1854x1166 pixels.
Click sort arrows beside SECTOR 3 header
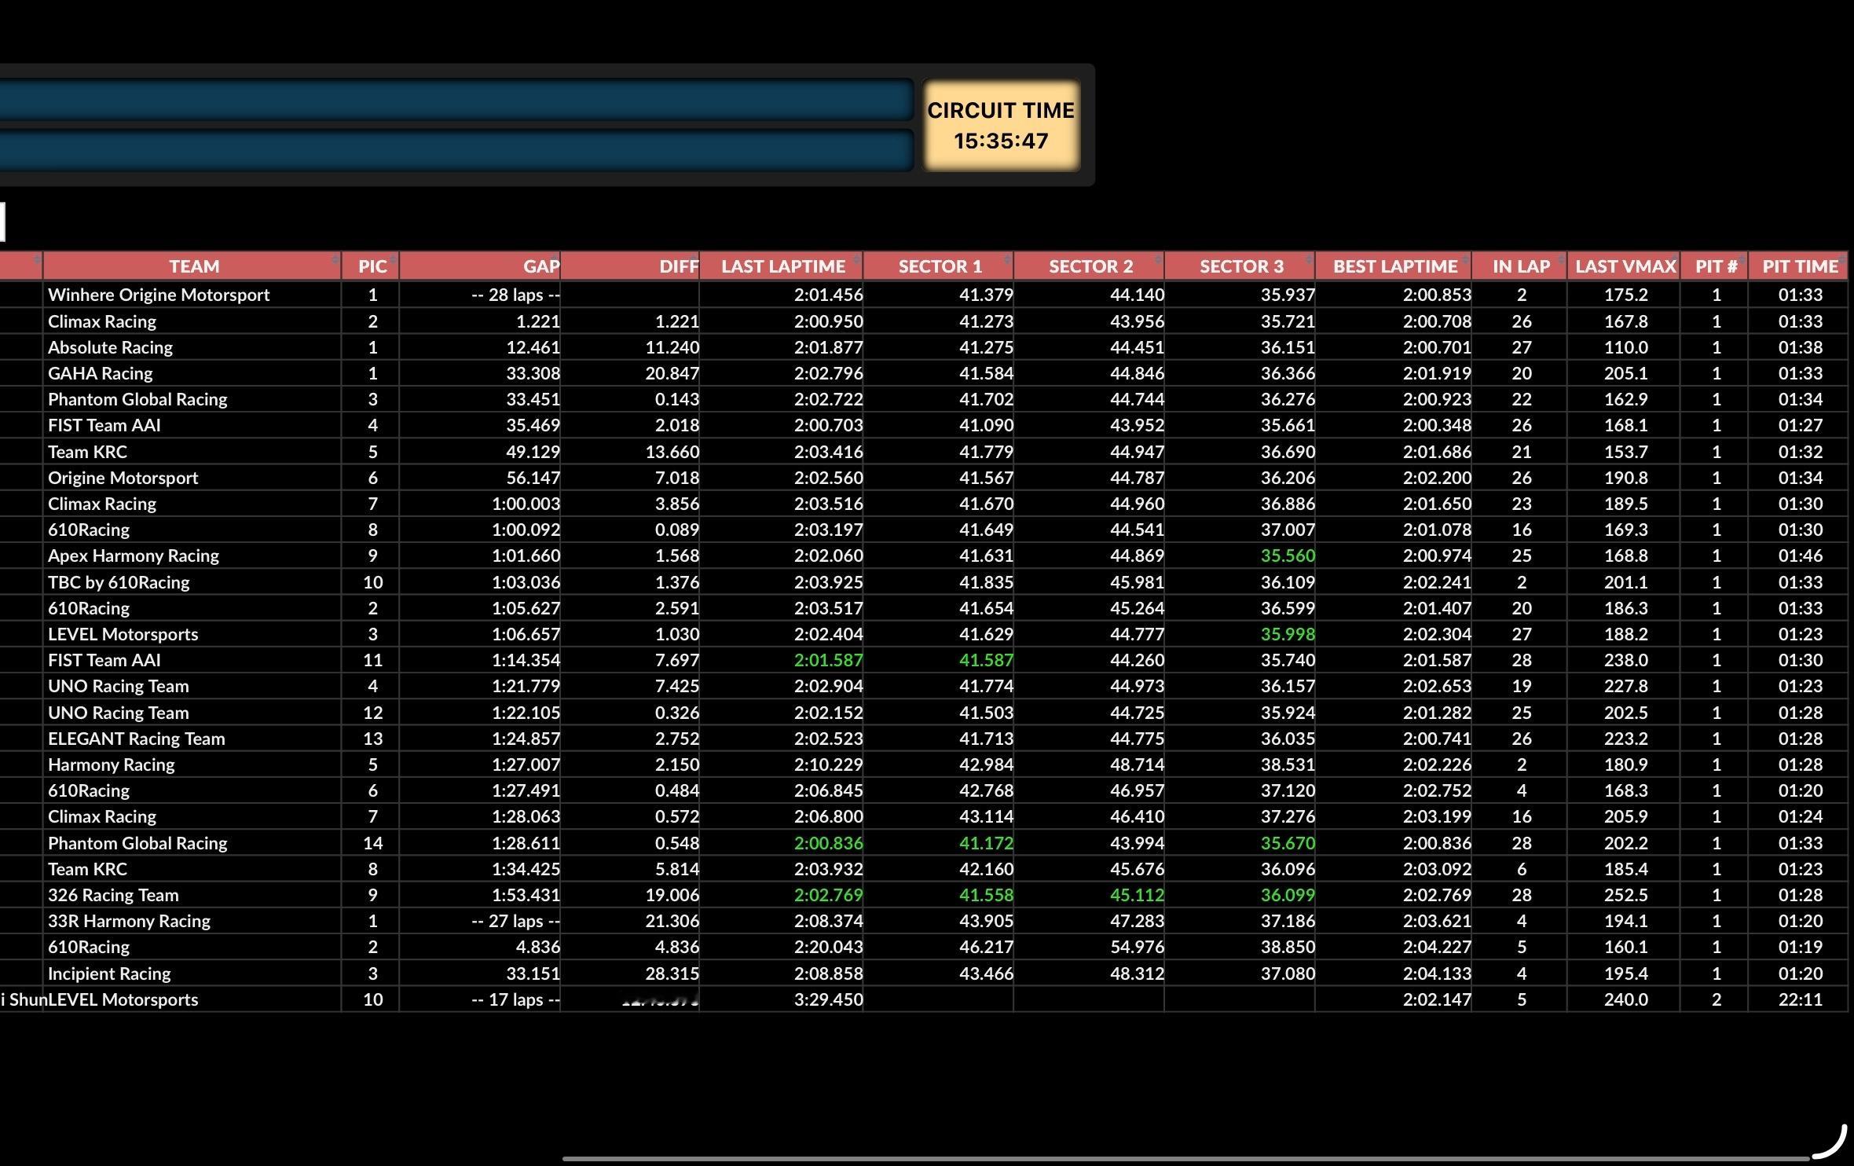[x=1309, y=260]
